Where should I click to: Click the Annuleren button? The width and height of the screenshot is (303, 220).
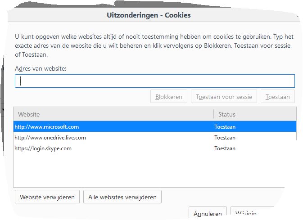[x=208, y=213]
